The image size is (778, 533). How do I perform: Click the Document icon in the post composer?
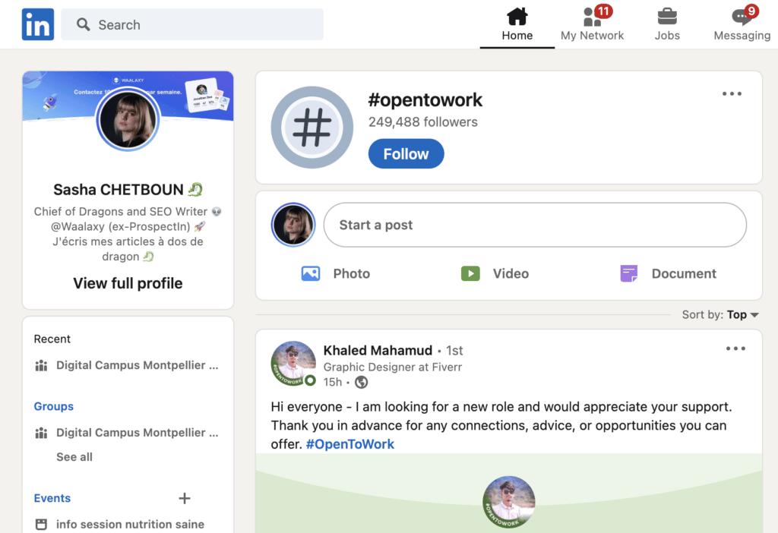(x=628, y=273)
